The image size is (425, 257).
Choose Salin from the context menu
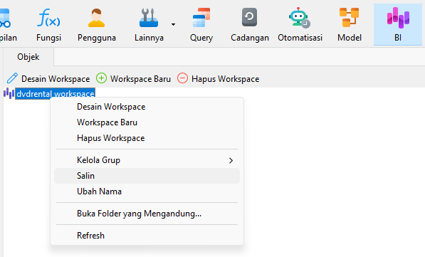[x=147, y=176]
